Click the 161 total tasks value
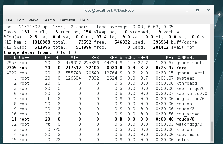 tap(25, 32)
